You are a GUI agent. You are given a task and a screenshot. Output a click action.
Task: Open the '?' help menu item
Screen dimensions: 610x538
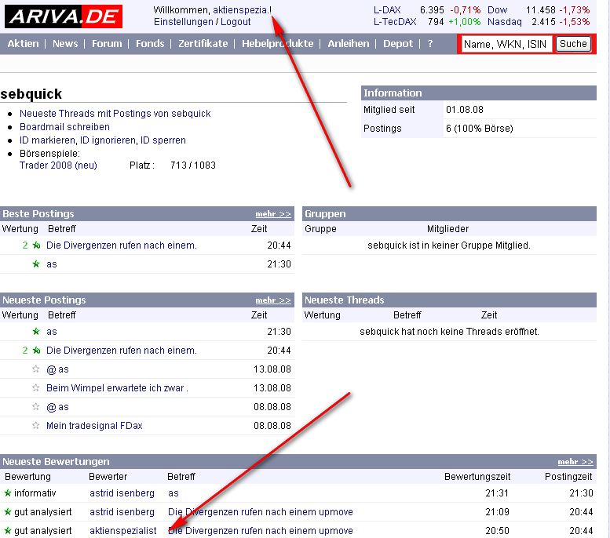430,44
